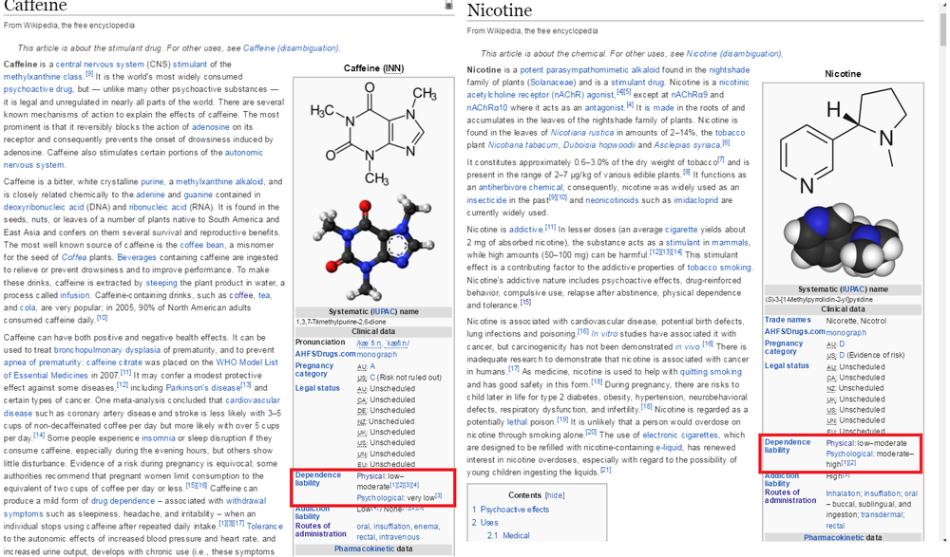The height and width of the screenshot is (557, 950).
Task: Go to Psychoactive effects section in Contents
Action: pos(514,510)
